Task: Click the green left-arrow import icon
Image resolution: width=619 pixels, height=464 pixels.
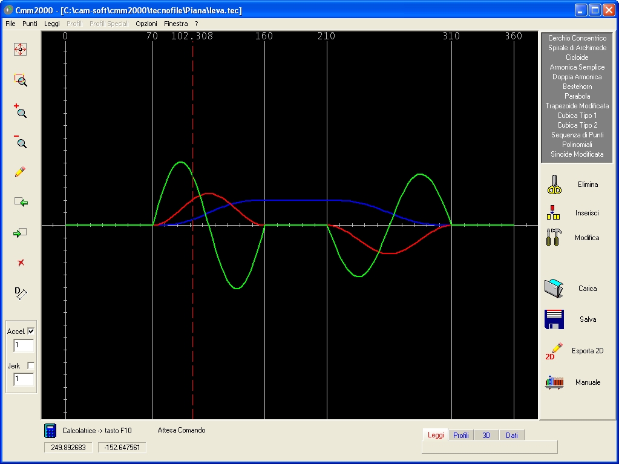Action: (21, 202)
